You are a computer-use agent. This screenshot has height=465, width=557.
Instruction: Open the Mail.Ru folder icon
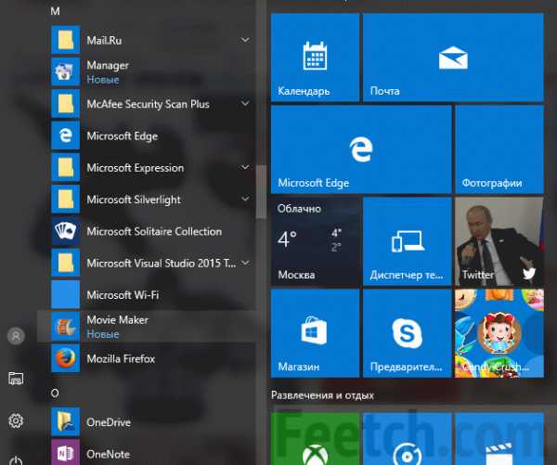[x=65, y=40]
